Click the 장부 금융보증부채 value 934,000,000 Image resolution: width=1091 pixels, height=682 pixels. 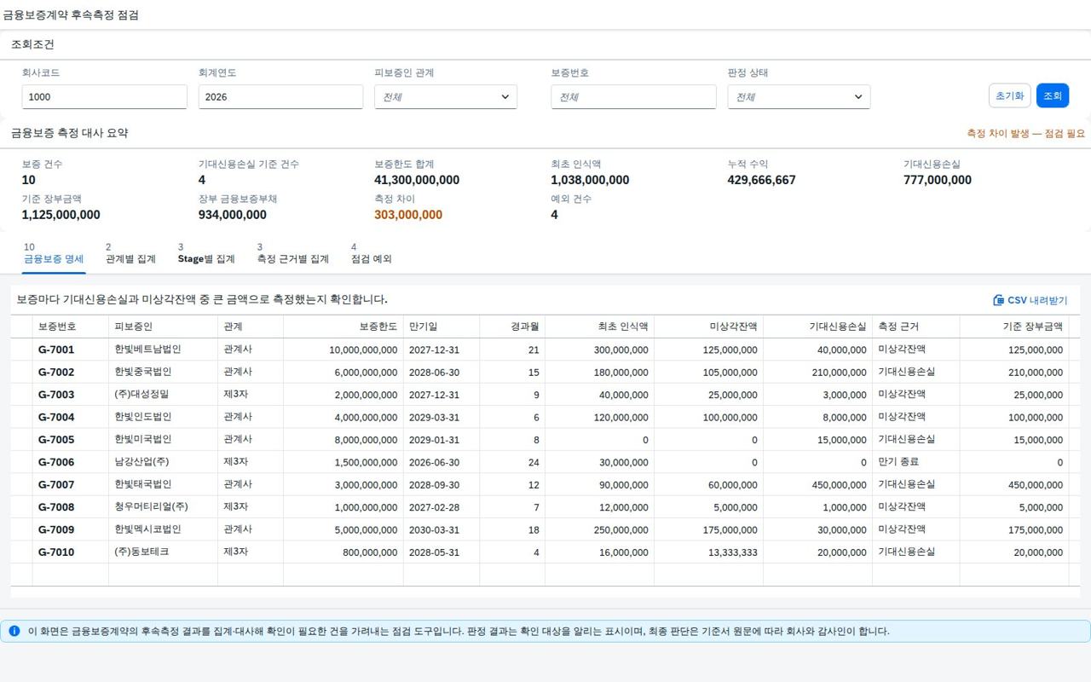click(x=233, y=215)
